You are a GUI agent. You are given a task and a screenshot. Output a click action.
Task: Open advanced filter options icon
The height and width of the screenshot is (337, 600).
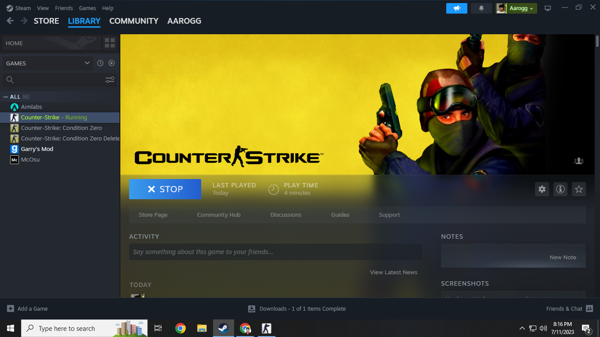coord(110,79)
